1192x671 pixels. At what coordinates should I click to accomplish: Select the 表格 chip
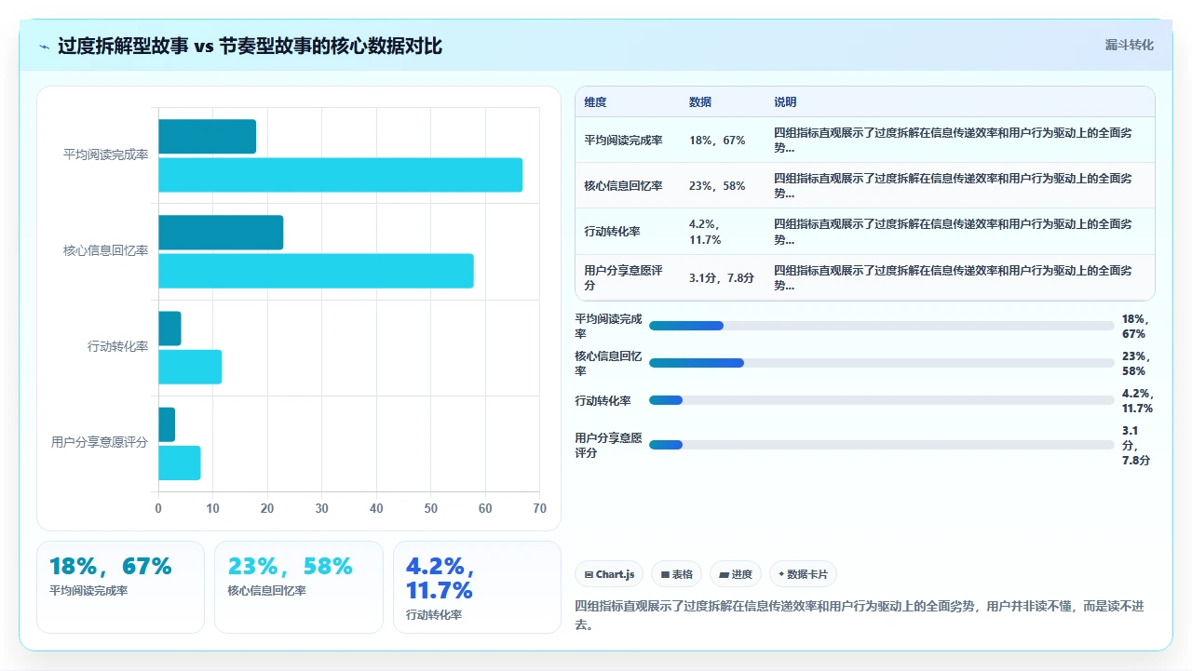676,574
